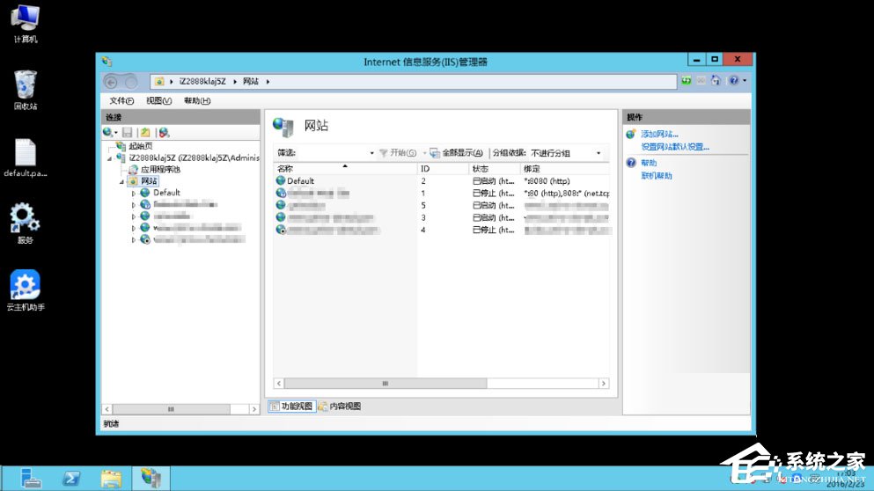The height and width of the screenshot is (491, 874).
Task: Click the 添加网站... link
Action: pos(659,135)
